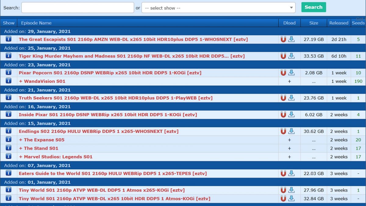Click download icon for Tiny World HDR Atmos row
This screenshot has height=206, width=366.
(x=292, y=199)
